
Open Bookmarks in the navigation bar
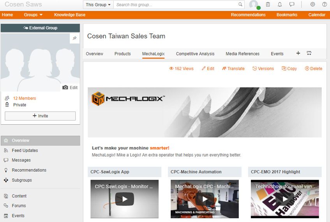(x=287, y=15)
